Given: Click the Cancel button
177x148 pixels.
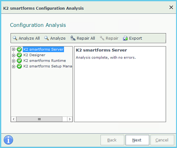Looking at the screenshot, I should 162,140.
